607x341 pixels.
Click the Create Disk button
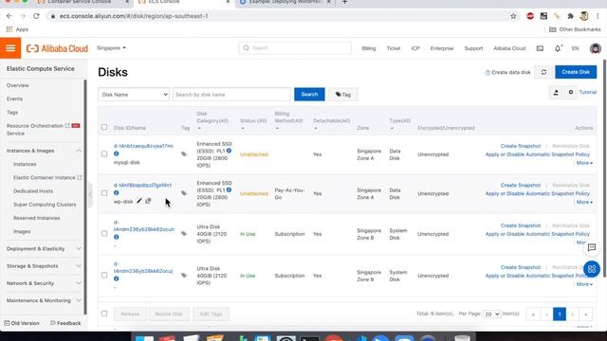tap(576, 72)
